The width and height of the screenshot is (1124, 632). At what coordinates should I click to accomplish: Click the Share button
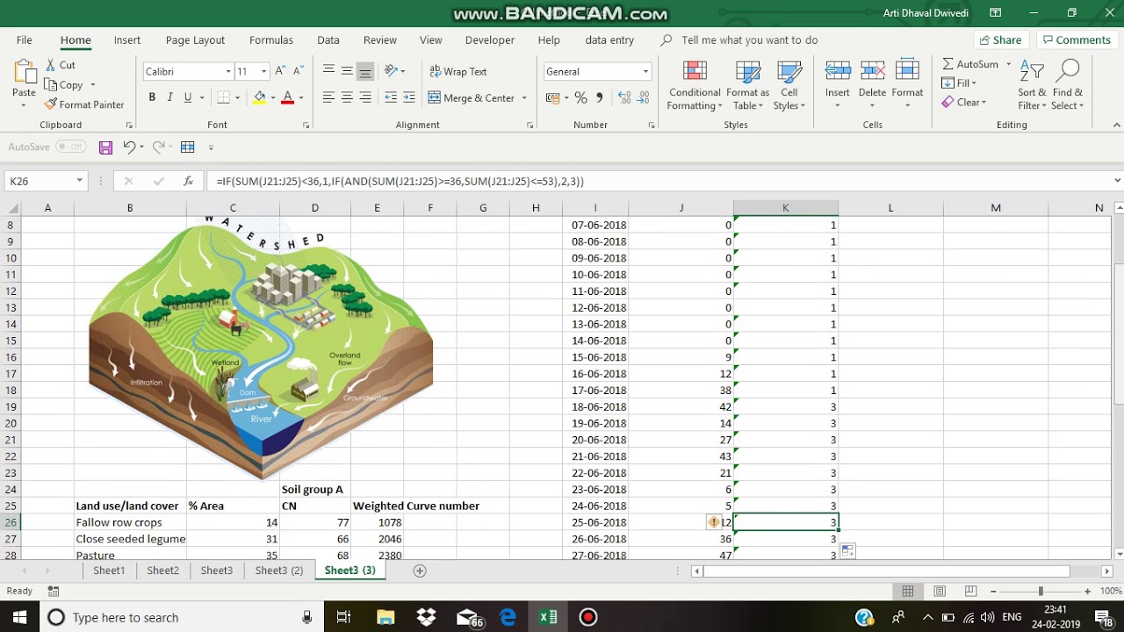[x=1000, y=39]
